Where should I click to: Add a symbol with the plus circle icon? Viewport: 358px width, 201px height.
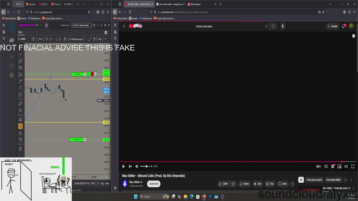[x=33, y=39]
